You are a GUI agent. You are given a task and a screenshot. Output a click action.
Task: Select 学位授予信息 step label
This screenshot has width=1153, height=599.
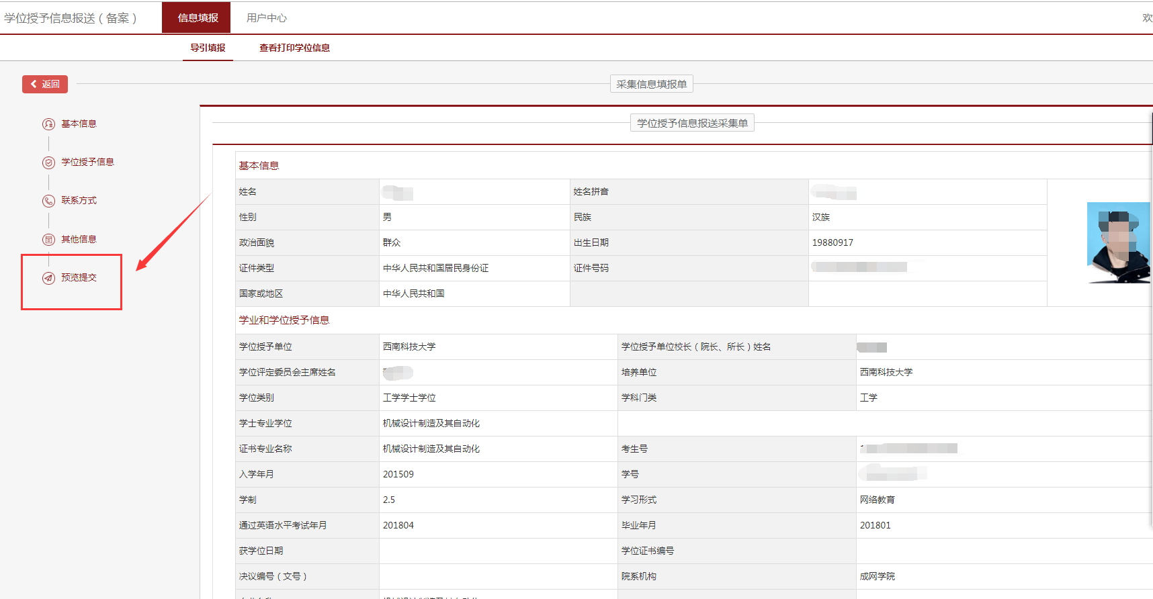(87, 163)
